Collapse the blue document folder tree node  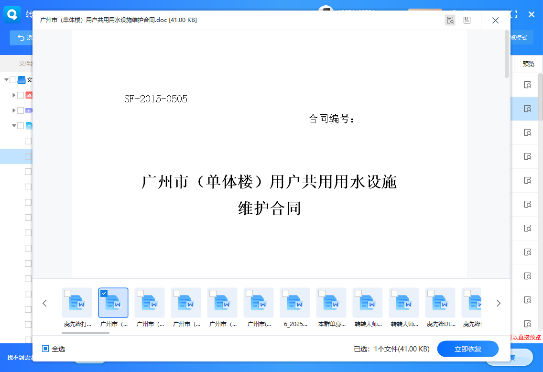(x=14, y=126)
